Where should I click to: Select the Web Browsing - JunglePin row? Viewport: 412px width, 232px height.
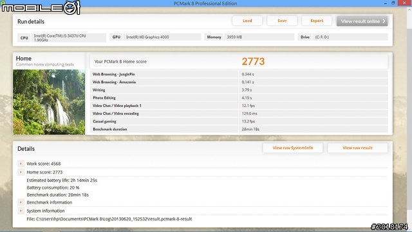pyautogui.click(x=239, y=74)
